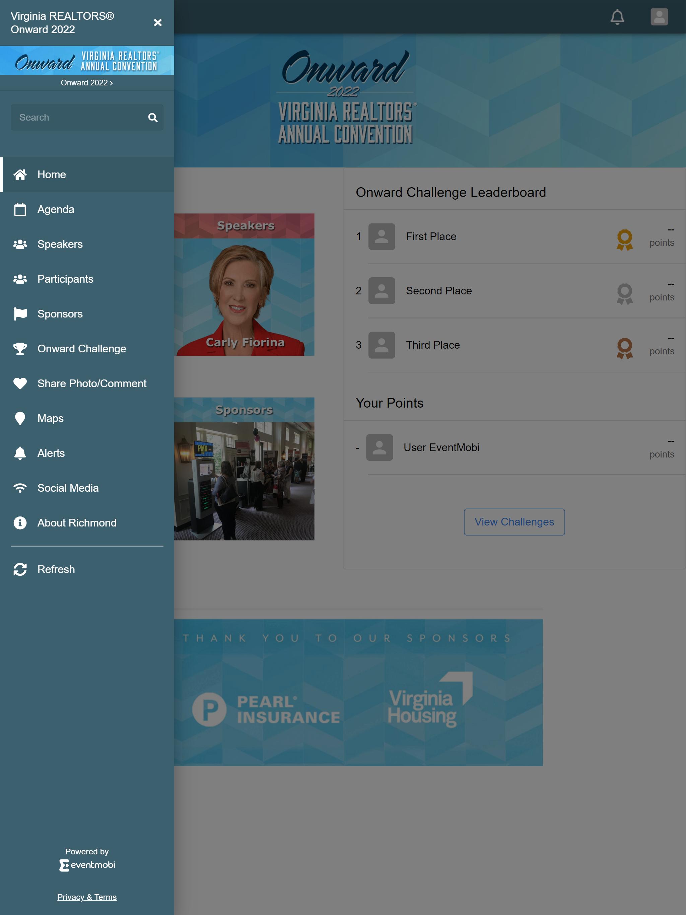
Task: Open the Sponsors photo tile
Action: [x=244, y=469]
